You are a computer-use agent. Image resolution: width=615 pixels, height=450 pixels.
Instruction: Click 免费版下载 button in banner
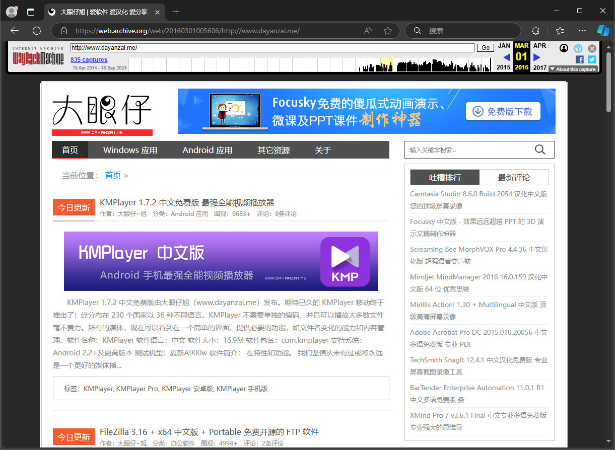(503, 111)
